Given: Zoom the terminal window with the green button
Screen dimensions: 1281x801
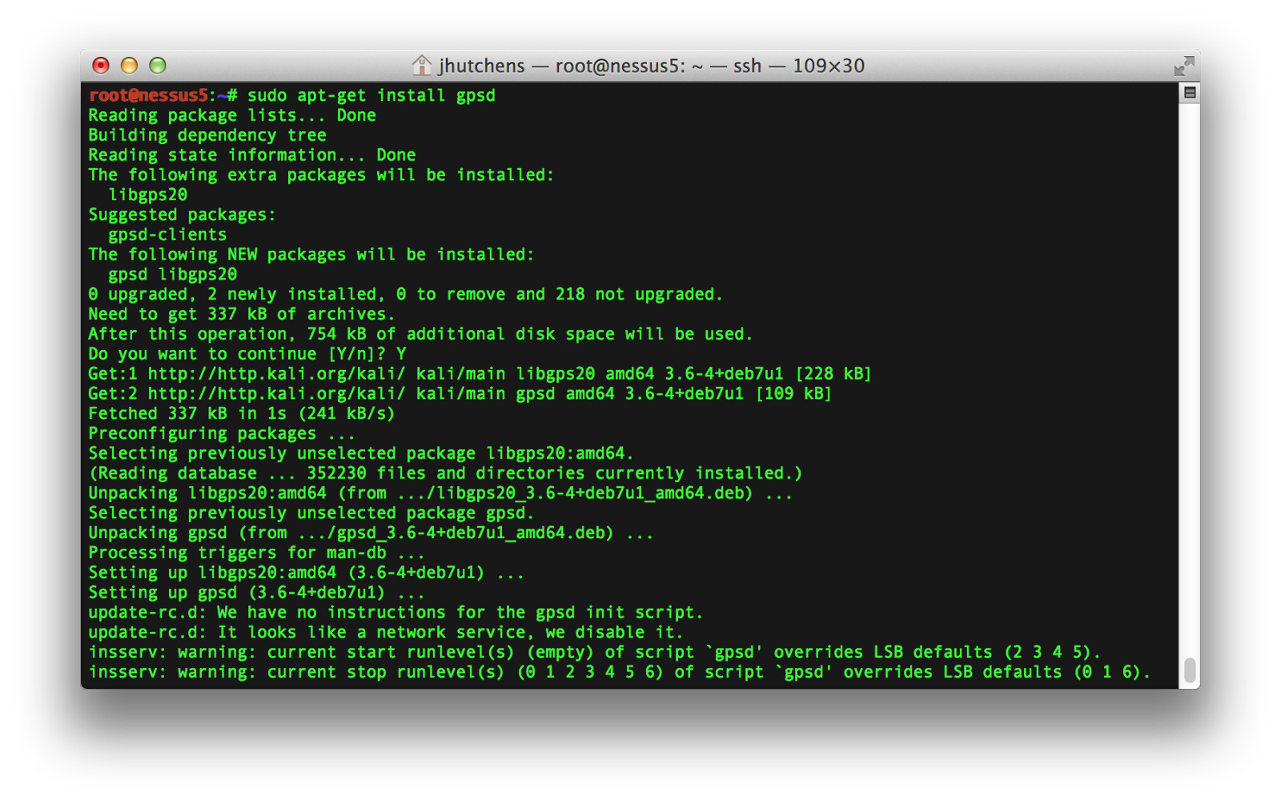Looking at the screenshot, I should pos(158,66).
